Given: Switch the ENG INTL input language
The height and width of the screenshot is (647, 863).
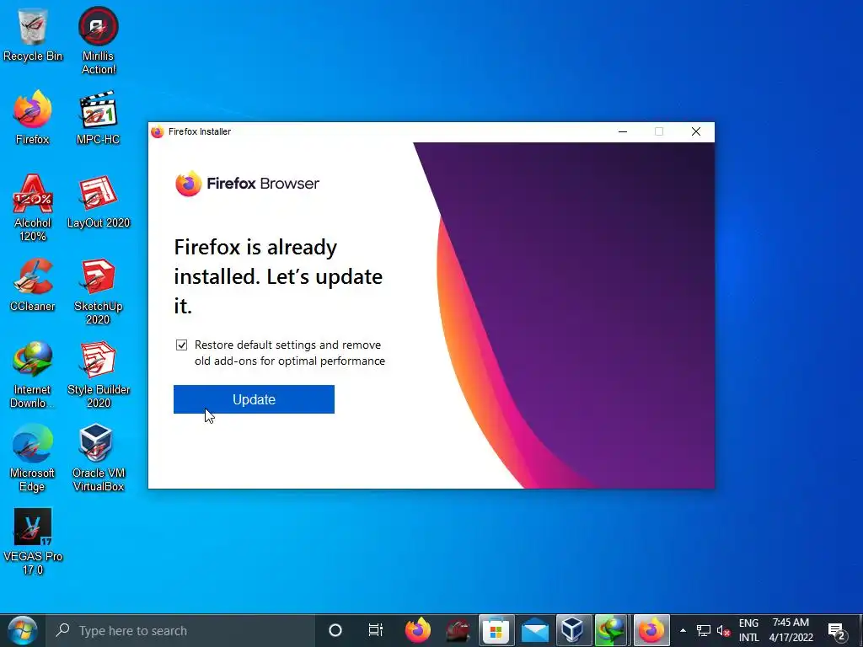Looking at the screenshot, I should pos(748,630).
